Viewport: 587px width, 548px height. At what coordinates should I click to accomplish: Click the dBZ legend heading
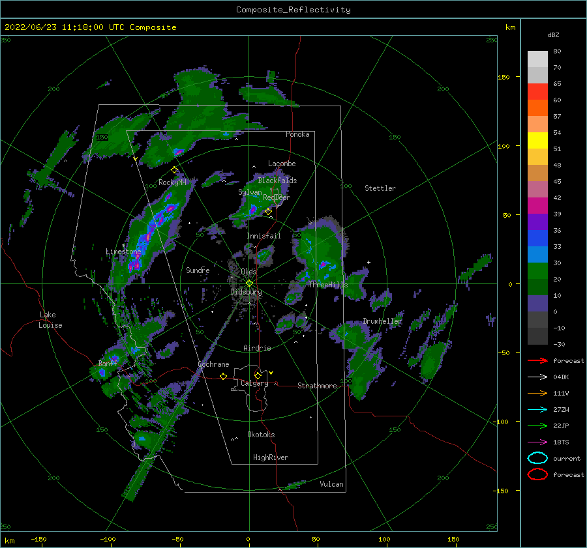coord(553,35)
